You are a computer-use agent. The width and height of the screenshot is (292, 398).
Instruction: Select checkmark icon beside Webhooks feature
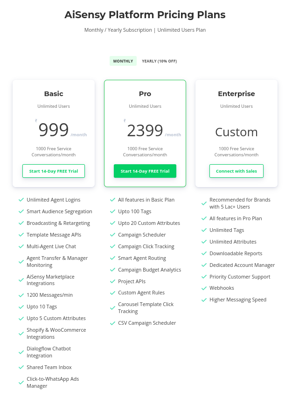204,288
